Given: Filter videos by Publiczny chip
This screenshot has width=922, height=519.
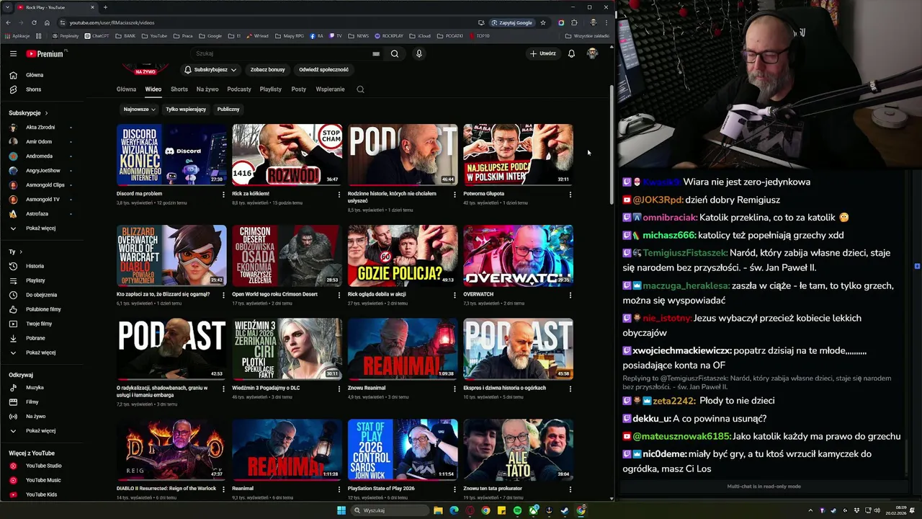Looking at the screenshot, I should pos(228,110).
